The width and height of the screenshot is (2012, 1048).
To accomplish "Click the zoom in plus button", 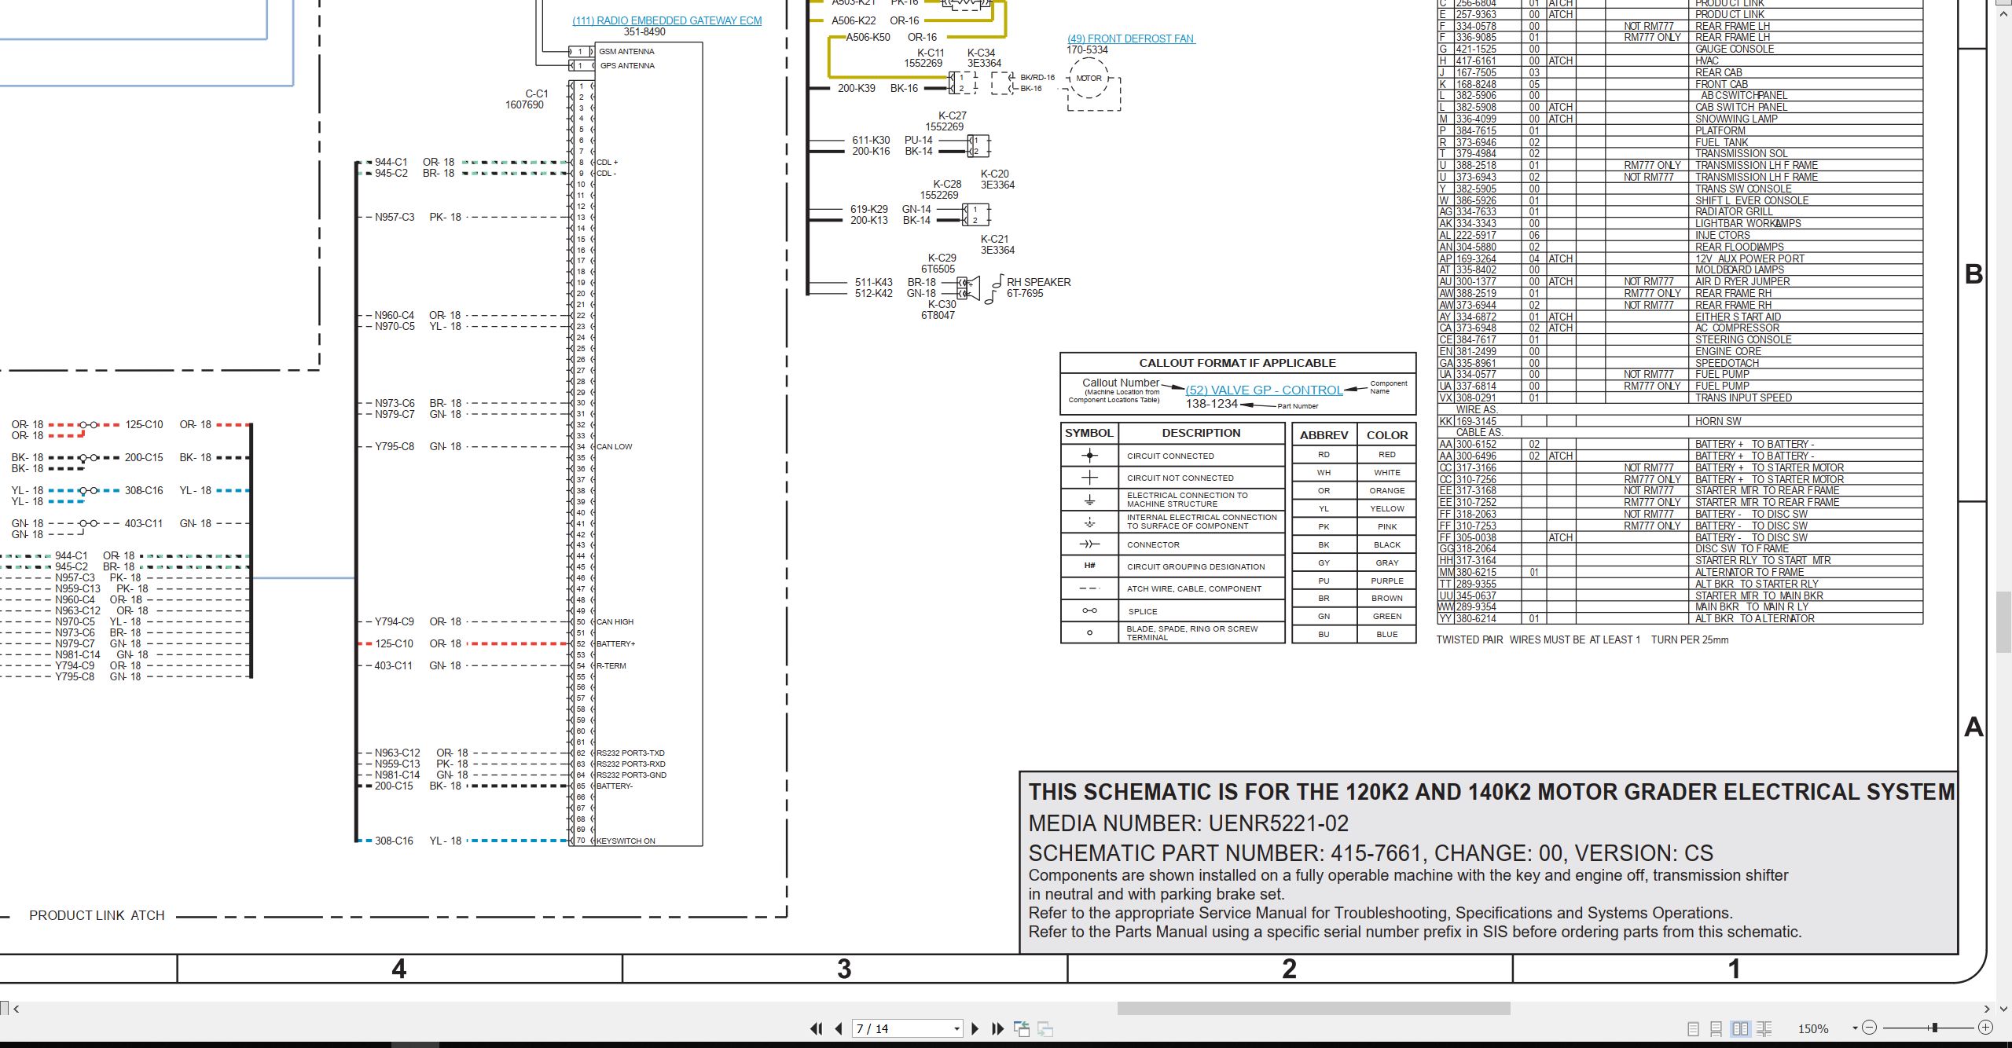I will tap(1985, 1028).
